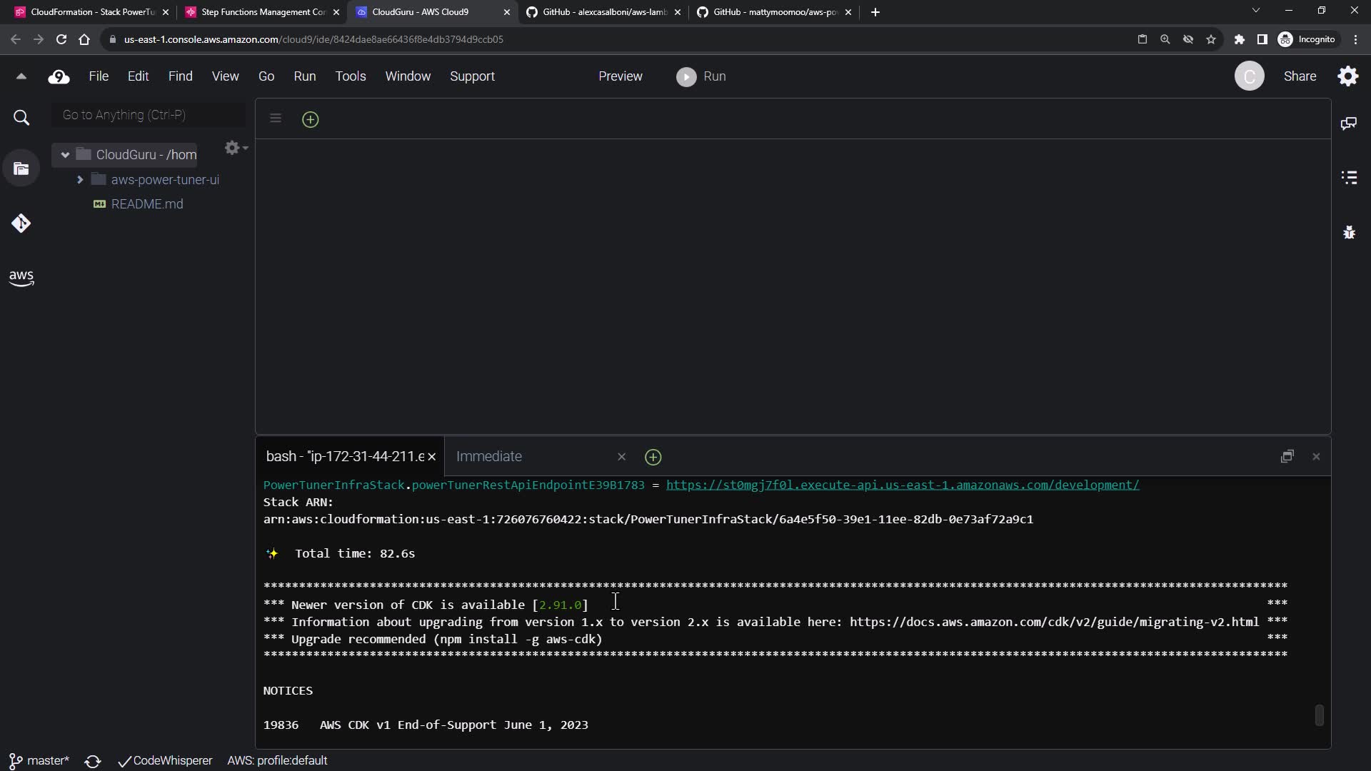This screenshot has width=1371, height=771.
Task: Click CodeWhisperer status bar indicator
Action: 166,761
